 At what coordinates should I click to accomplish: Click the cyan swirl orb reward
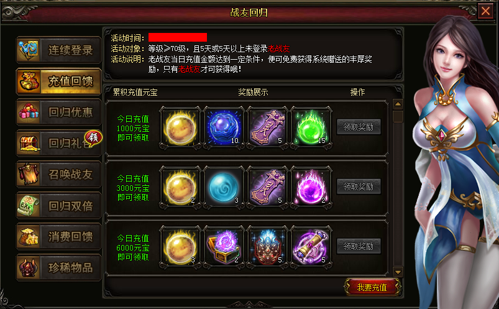tap(224, 187)
